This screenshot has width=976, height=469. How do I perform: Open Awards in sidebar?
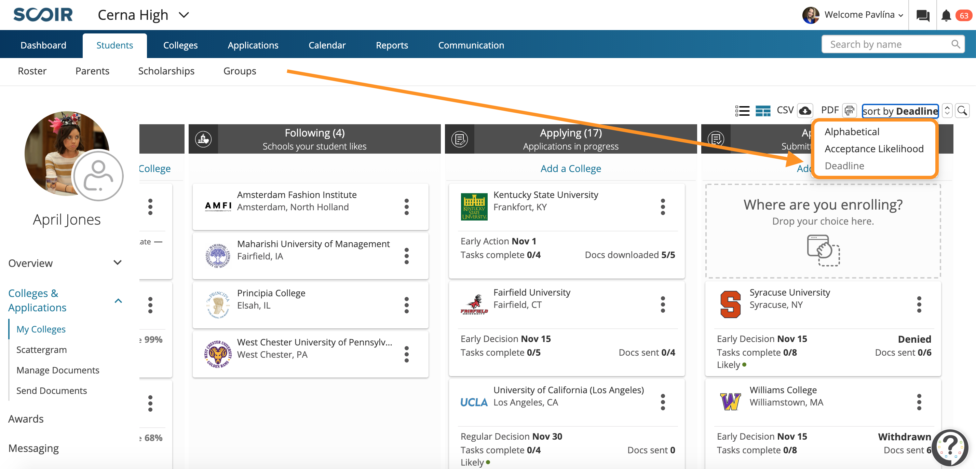tap(26, 419)
